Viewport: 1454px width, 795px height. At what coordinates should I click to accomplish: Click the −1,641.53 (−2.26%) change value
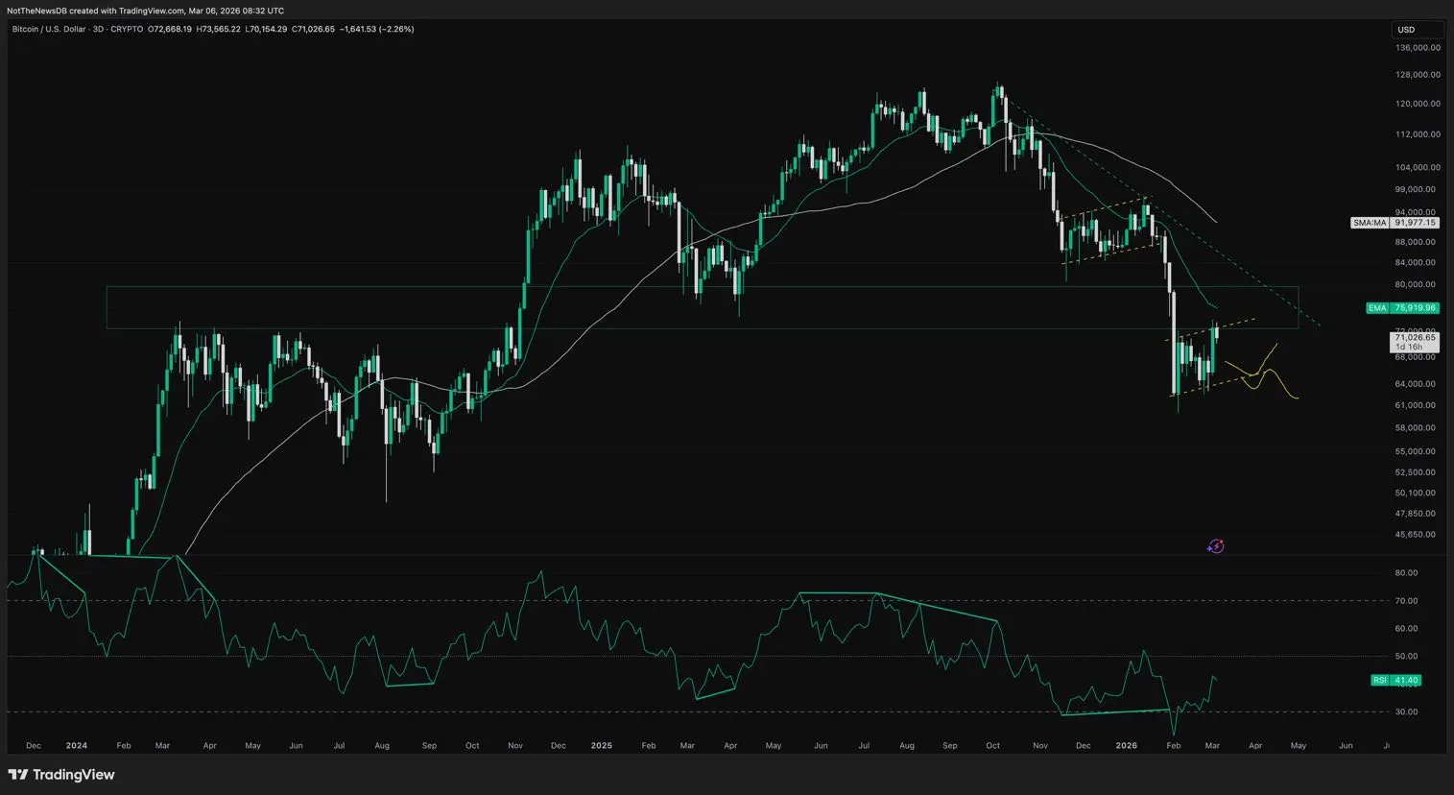click(377, 30)
